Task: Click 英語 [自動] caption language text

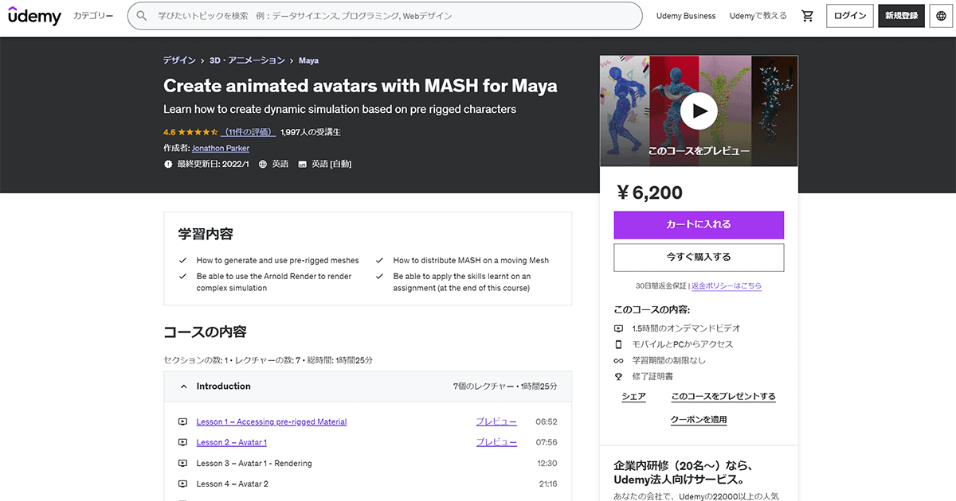Action: click(x=331, y=164)
